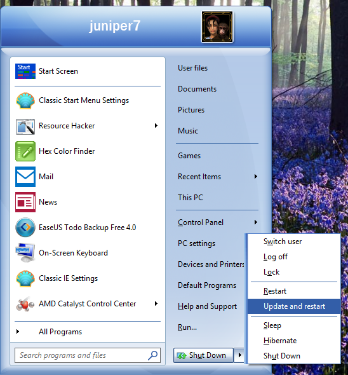Click the juniper7 user name header
Image resolution: width=348 pixels, height=375 pixels.
click(115, 26)
